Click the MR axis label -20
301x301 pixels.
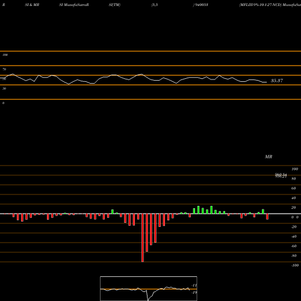click(294, 227)
